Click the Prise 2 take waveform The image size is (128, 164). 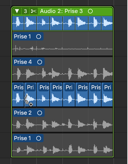[62, 124]
